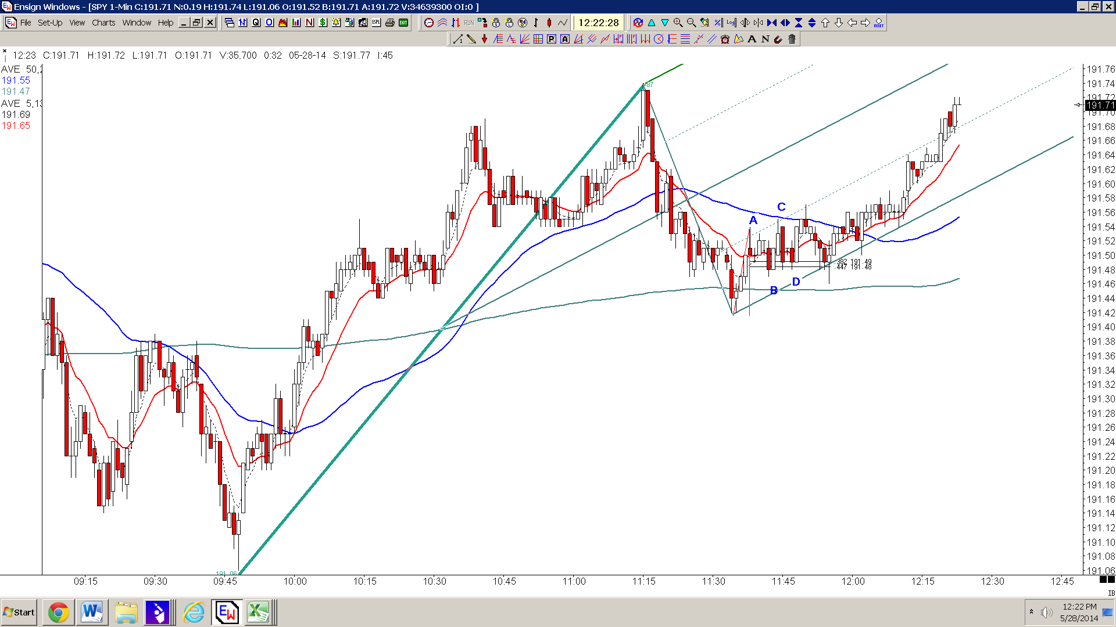Open the Set-Up menu
Viewport: 1116px width, 627px height.
click(x=50, y=23)
